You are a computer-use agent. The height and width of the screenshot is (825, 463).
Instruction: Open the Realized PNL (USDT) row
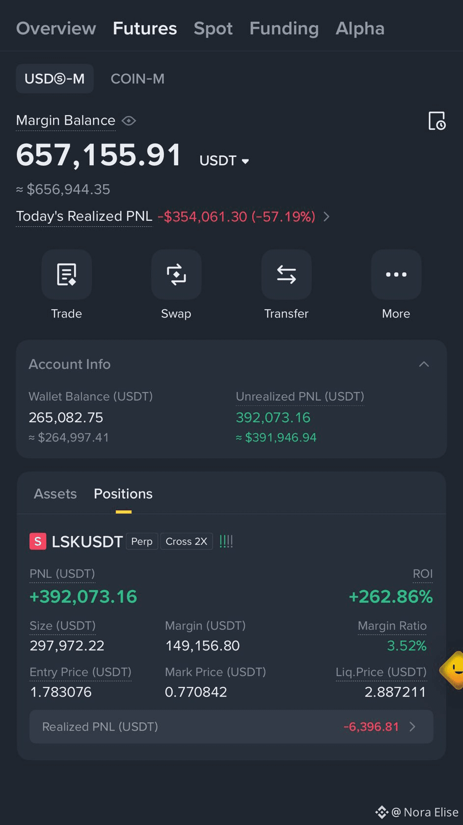231,727
